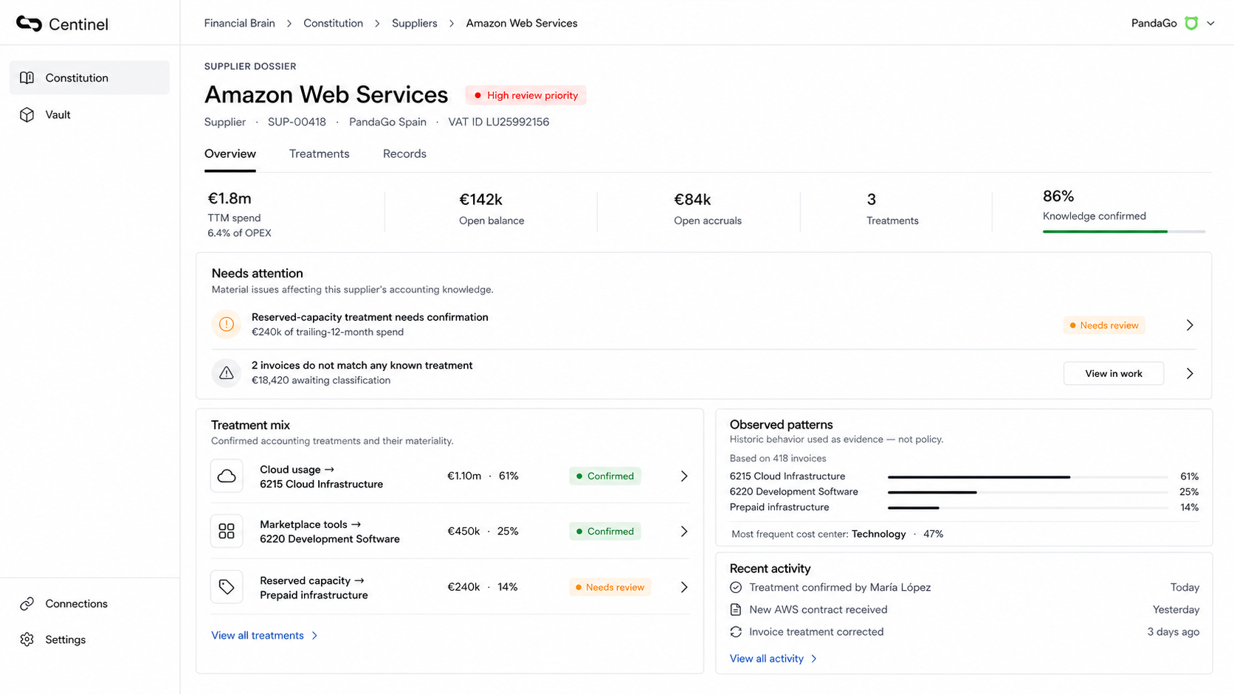Click the document icon for New AWS contract
This screenshot has width=1234, height=694.
pyautogui.click(x=736, y=609)
